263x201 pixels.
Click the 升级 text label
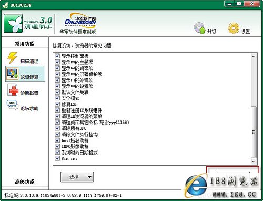211,31
